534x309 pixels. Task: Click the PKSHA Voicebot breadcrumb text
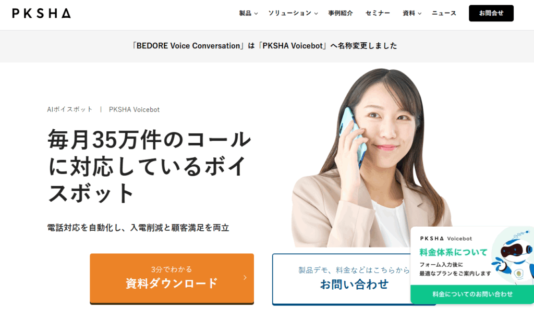(134, 109)
